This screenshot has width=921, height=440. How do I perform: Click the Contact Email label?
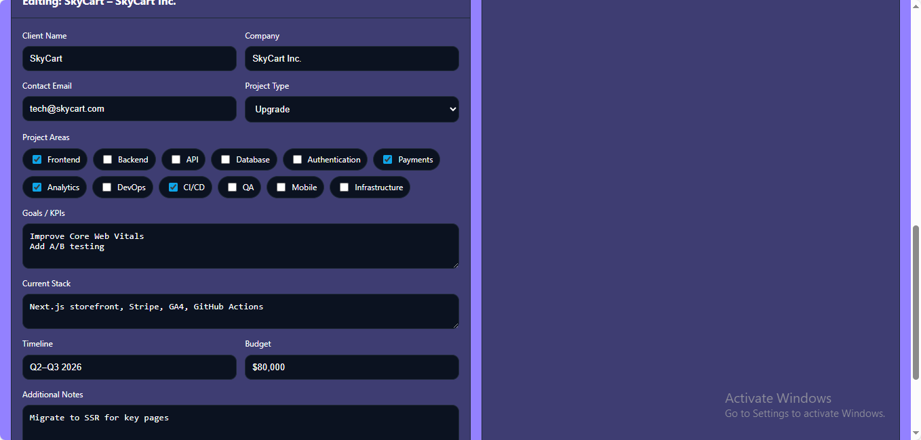[x=47, y=86]
